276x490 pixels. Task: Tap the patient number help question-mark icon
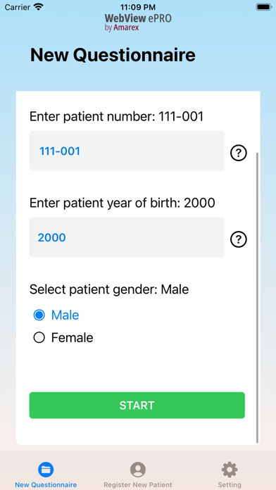pyautogui.click(x=239, y=153)
